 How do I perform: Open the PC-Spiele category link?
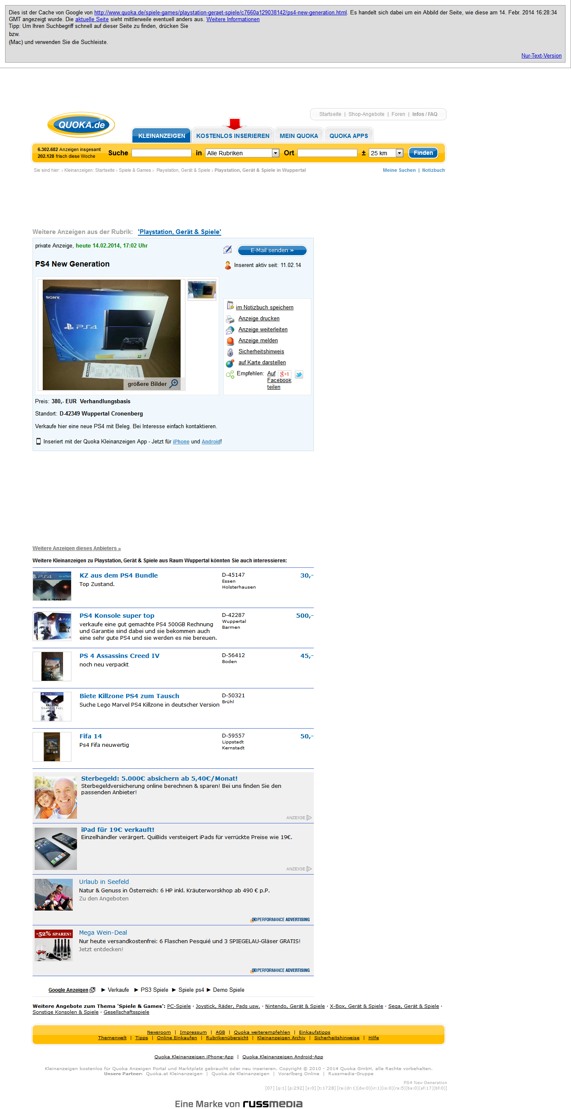pos(178,1006)
